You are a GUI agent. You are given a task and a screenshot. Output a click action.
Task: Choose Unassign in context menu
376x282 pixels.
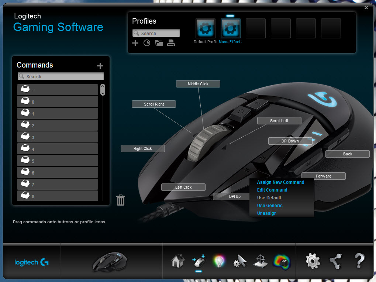pyautogui.click(x=267, y=213)
